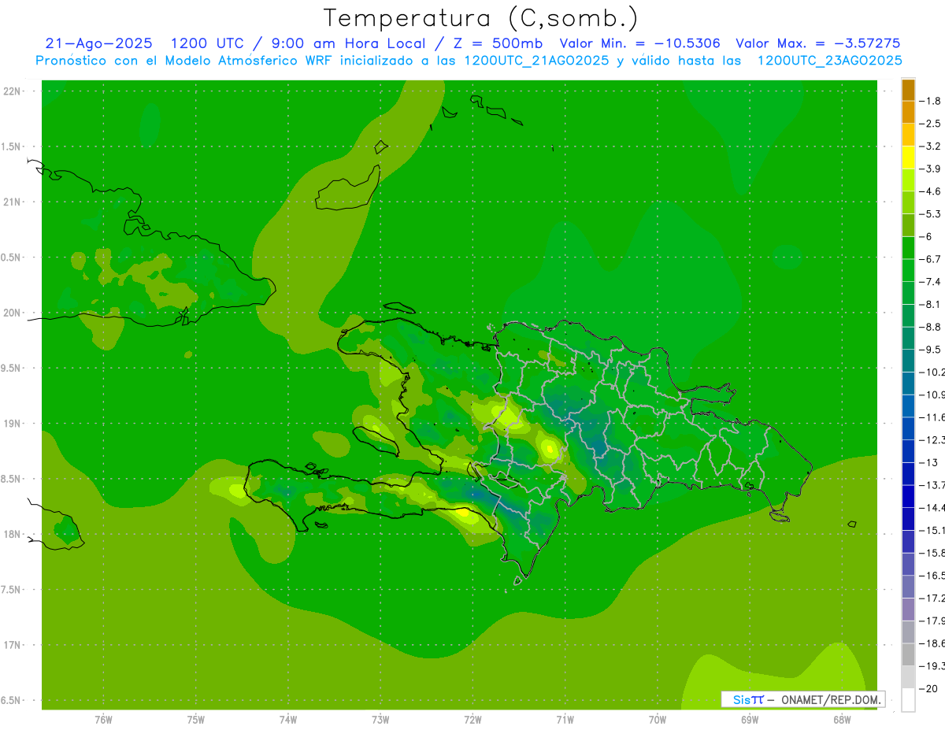The height and width of the screenshot is (730, 945).
Task: Click the "-5.3" colorbar value
Action: click(930, 213)
